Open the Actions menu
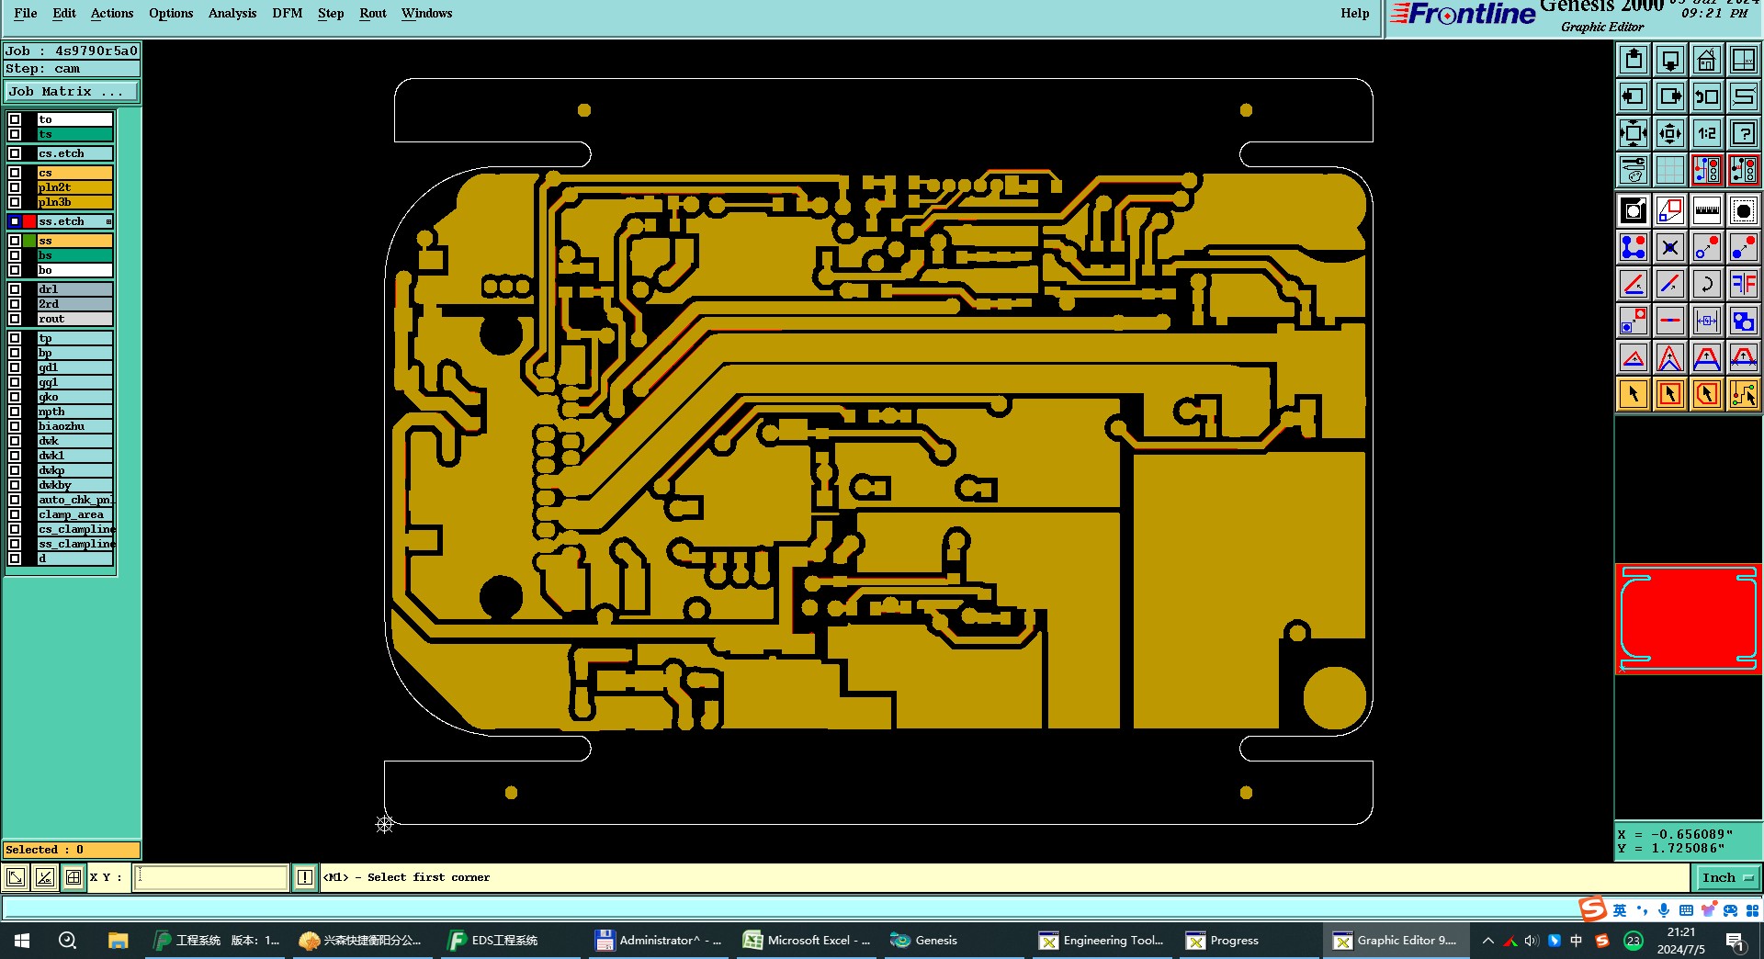 coord(112,13)
